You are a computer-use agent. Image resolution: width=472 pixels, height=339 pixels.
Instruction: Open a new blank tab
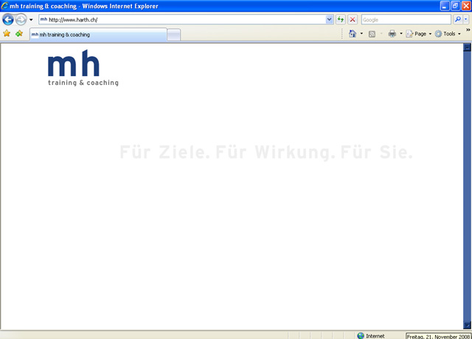(174, 35)
